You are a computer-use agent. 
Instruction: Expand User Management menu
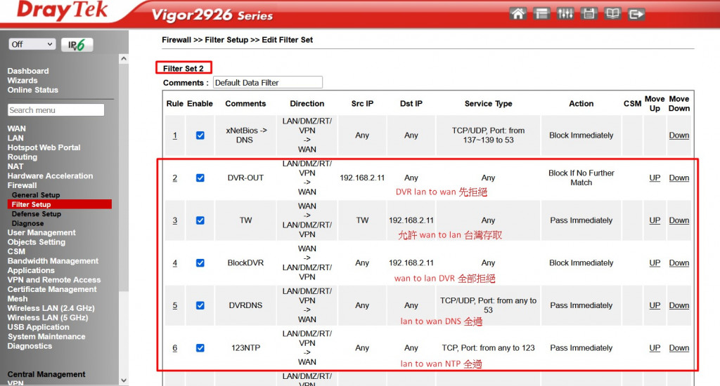point(41,233)
